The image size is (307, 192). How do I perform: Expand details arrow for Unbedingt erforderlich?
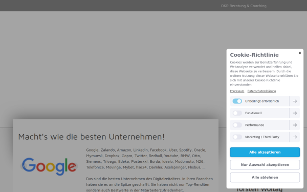click(295, 101)
